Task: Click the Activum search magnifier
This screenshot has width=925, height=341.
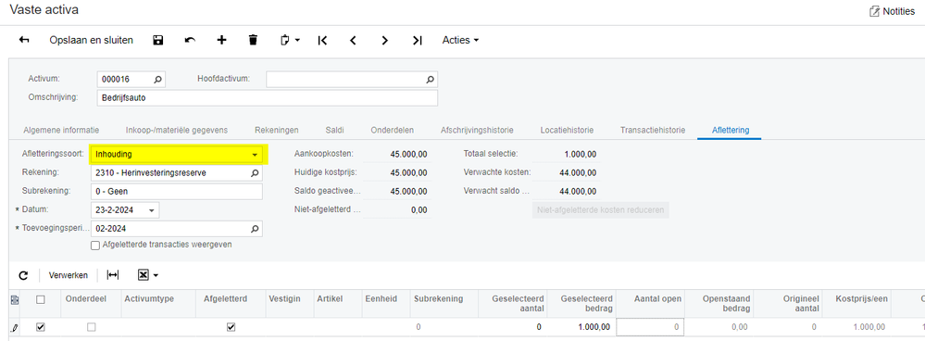Action: (x=157, y=79)
